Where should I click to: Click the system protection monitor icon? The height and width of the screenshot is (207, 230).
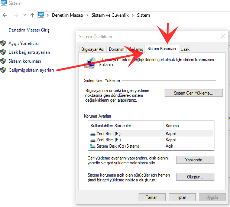pyautogui.click(x=90, y=63)
